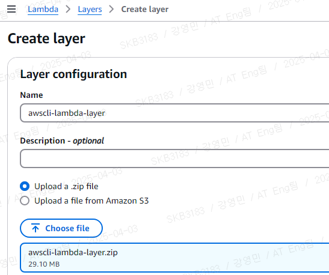Click the chevron between Lambda and Layers
329x275 pixels.
68,9
